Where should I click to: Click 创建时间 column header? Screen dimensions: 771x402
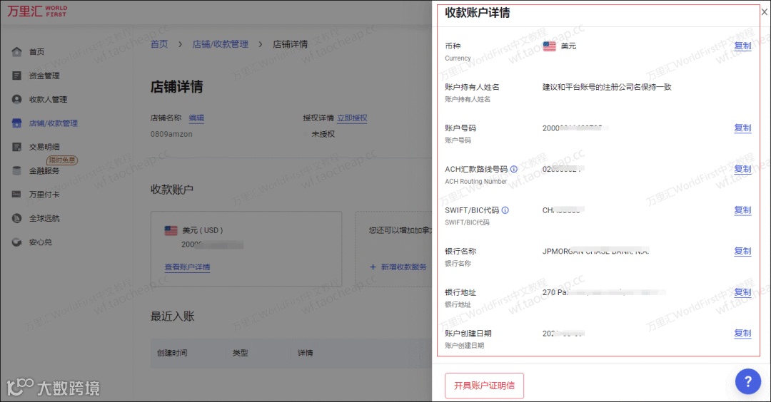(172, 353)
